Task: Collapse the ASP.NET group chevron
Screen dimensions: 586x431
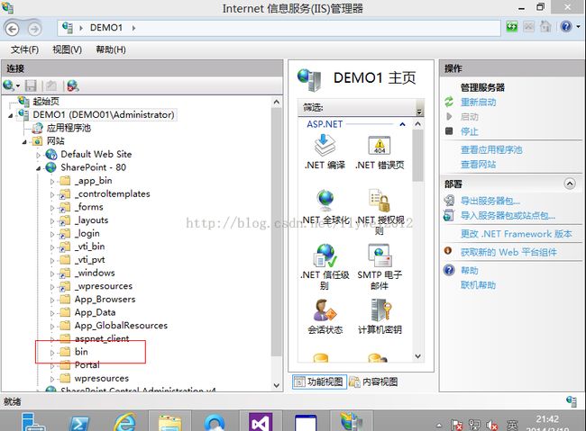Action: (402, 124)
